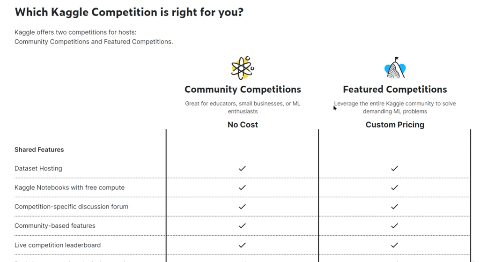Click Community checkmark for Dataset Hosting
480x262 pixels.
click(242, 168)
